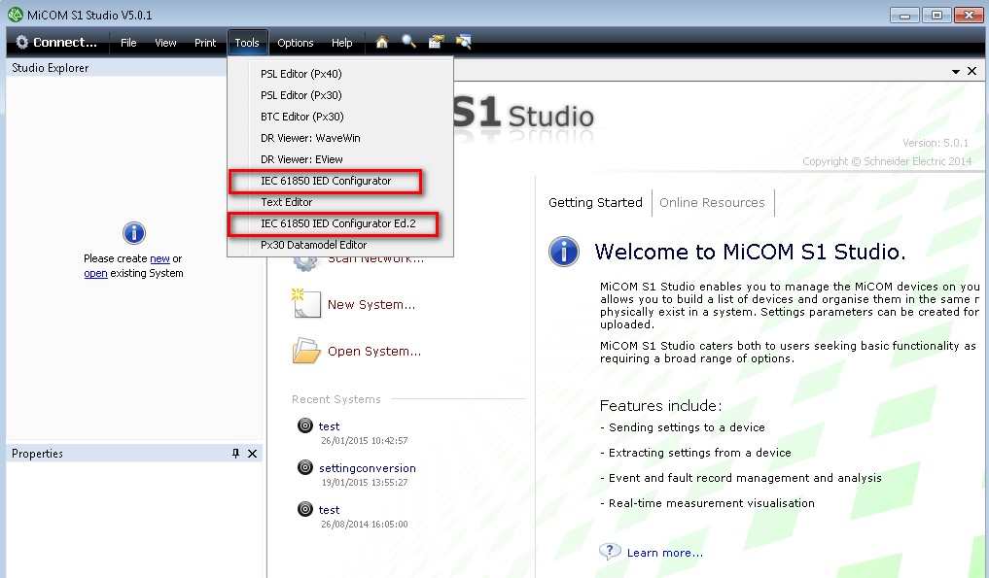Click the 26/08/2014 16:05:00 timestamp
Image resolution: width=989 pixels, height=578 pixels.
[x=365, y=524]
